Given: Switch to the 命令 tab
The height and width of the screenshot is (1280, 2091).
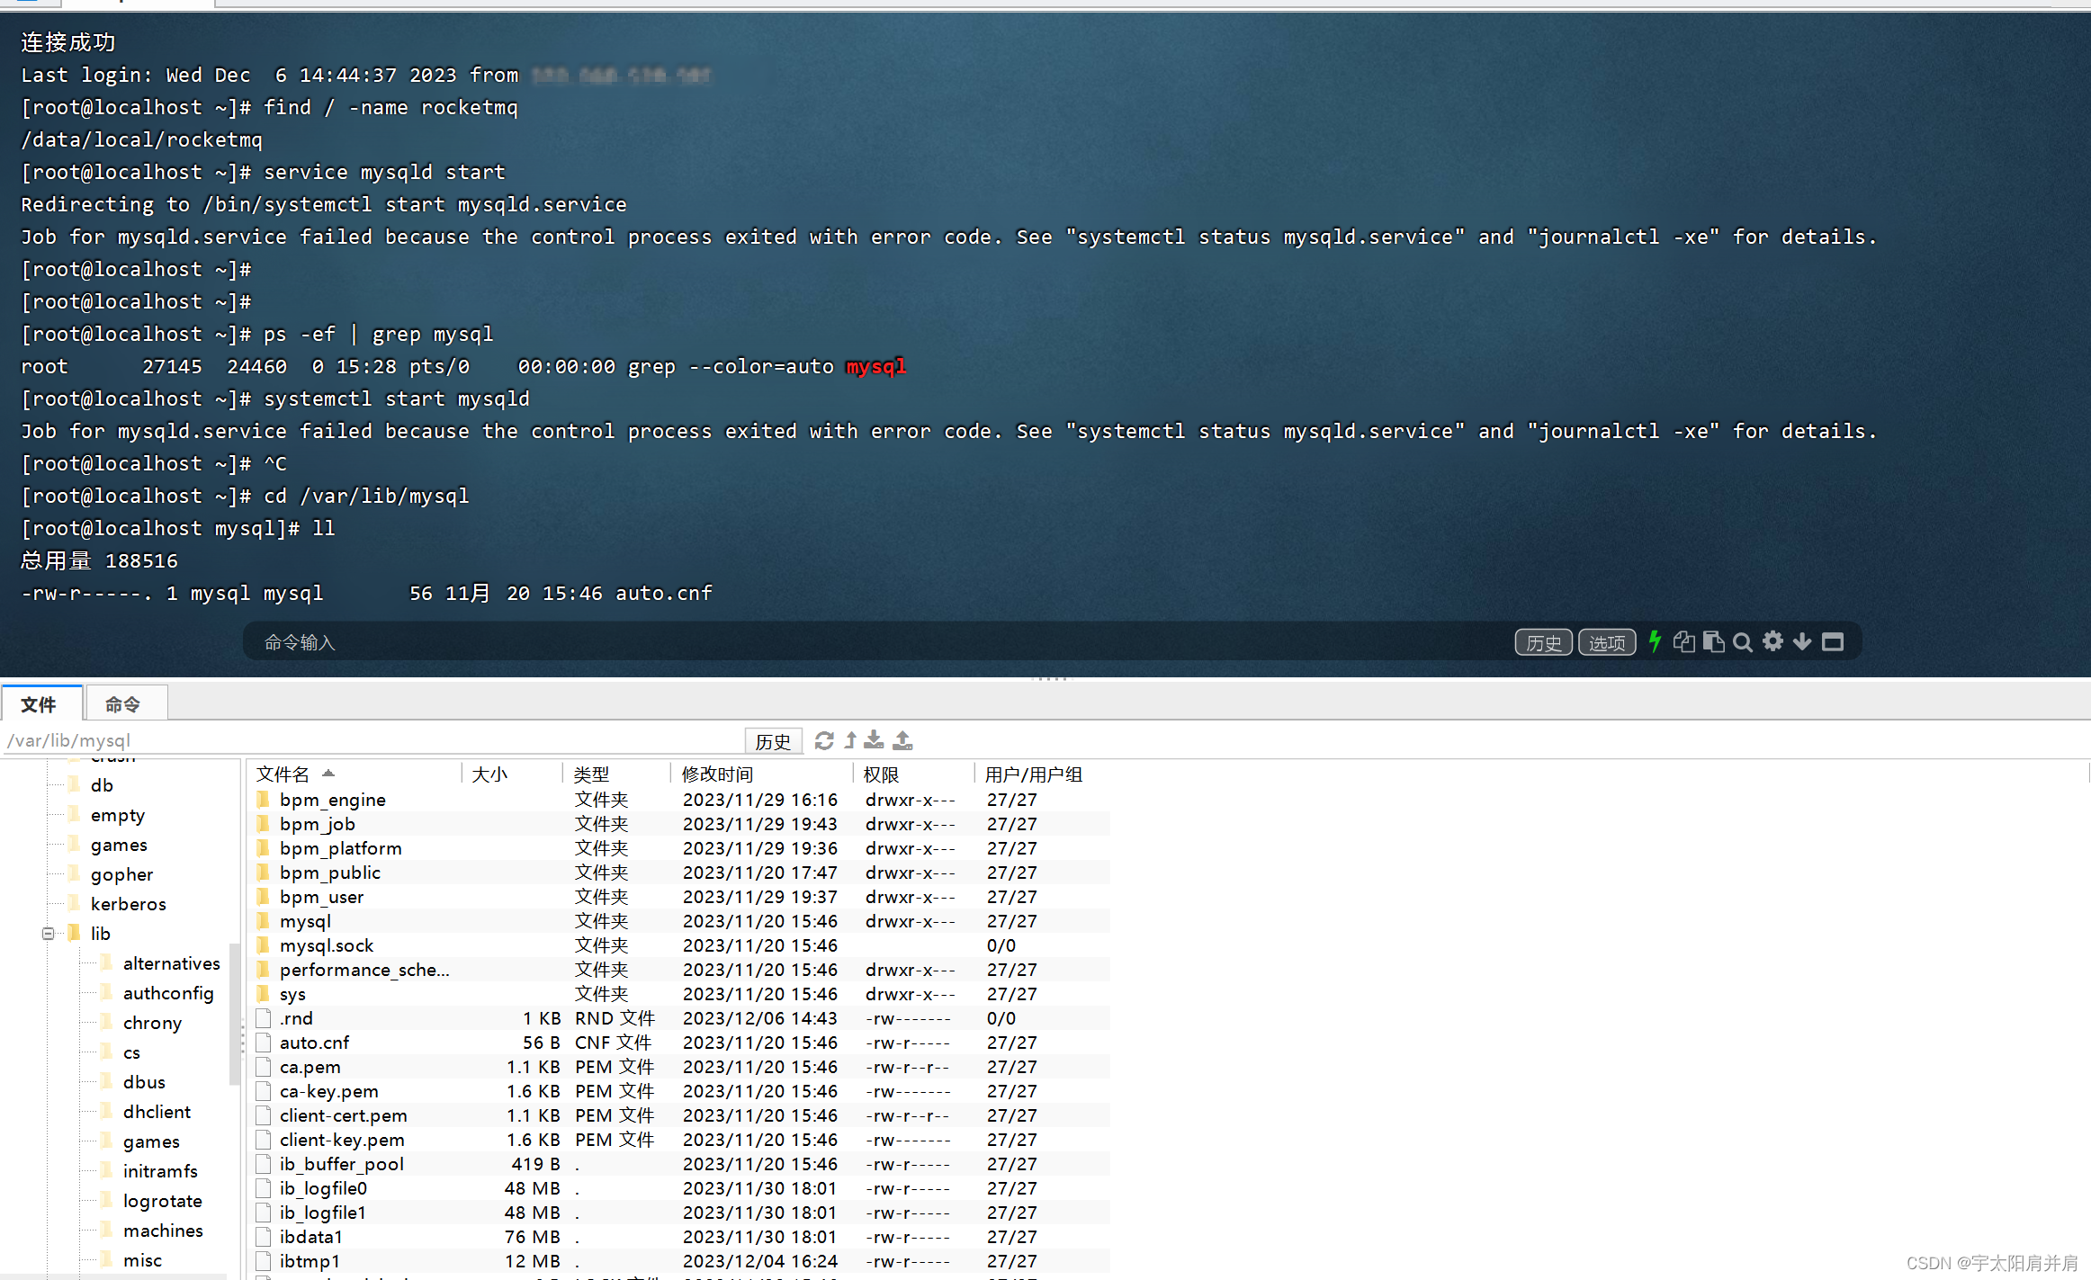Looking at the screenshot, I should point(125,704).
